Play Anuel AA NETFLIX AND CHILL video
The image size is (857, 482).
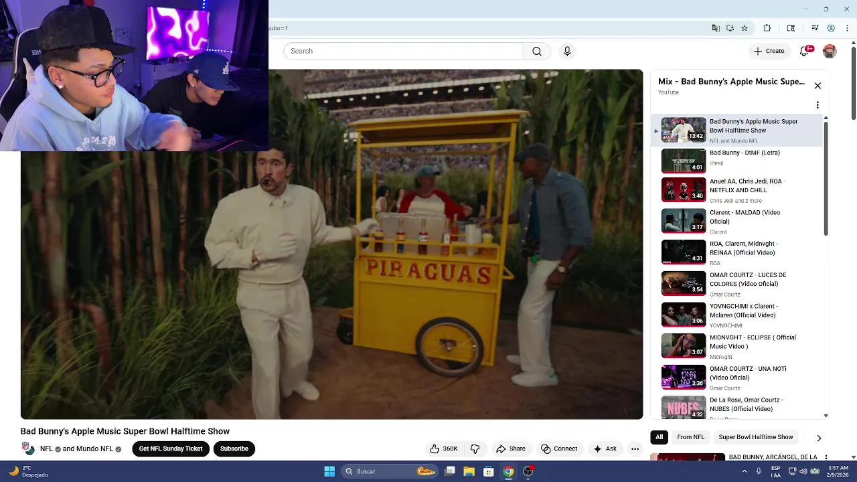[736, 190]
